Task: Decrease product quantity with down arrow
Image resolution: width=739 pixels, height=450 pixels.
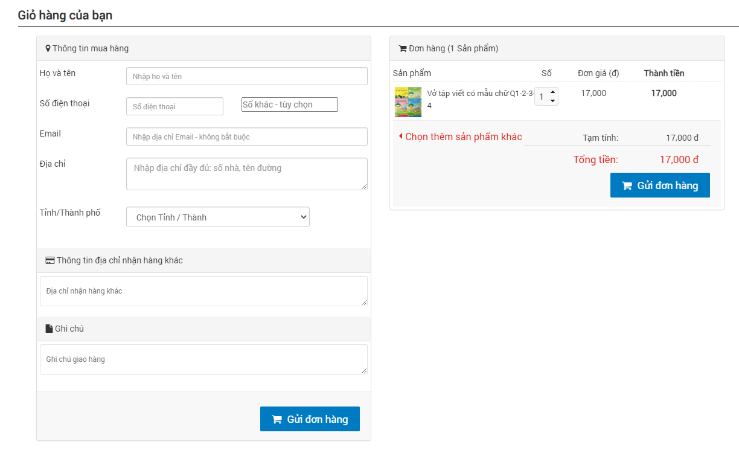Action: click(552, 101)
